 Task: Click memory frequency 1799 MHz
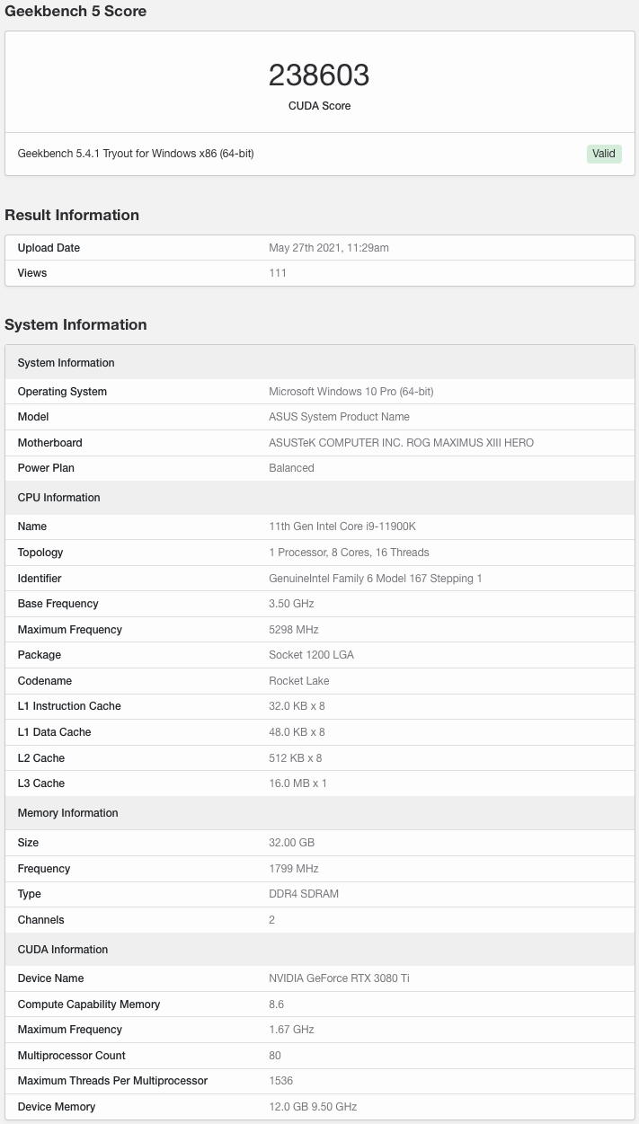coord(294,869)
